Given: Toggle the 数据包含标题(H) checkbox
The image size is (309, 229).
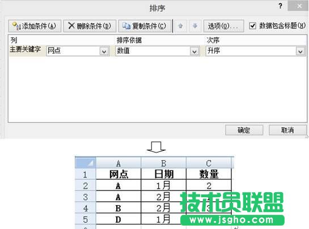Looking at the screenshot, I should (253, 26).
